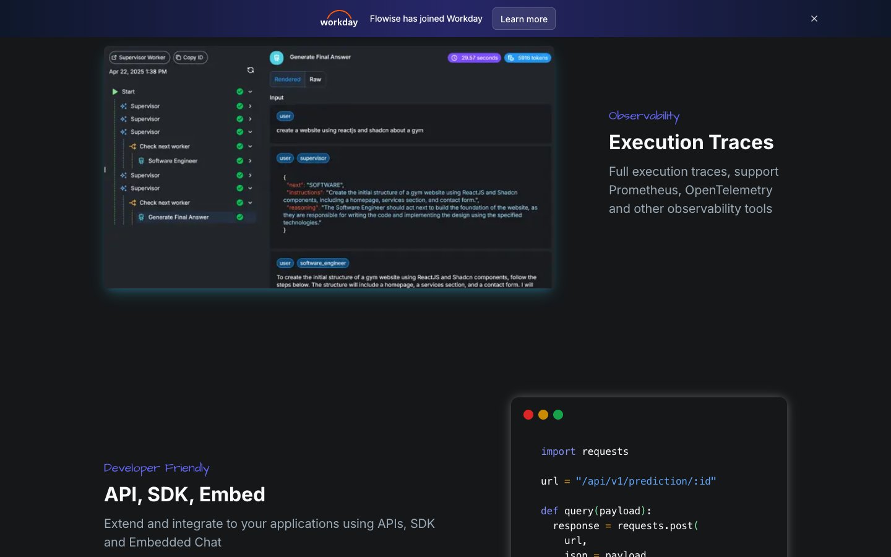Viewport: 891px width, 557px height.
Task: Click the teal avatar beside the Generate Final Answer heading
Action: pos(277,58)
